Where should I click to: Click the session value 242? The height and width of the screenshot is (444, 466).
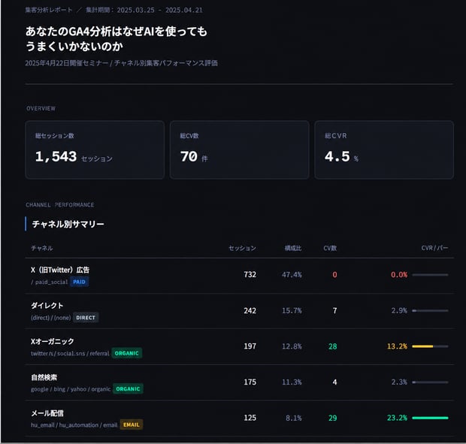(x=250, y=311)
